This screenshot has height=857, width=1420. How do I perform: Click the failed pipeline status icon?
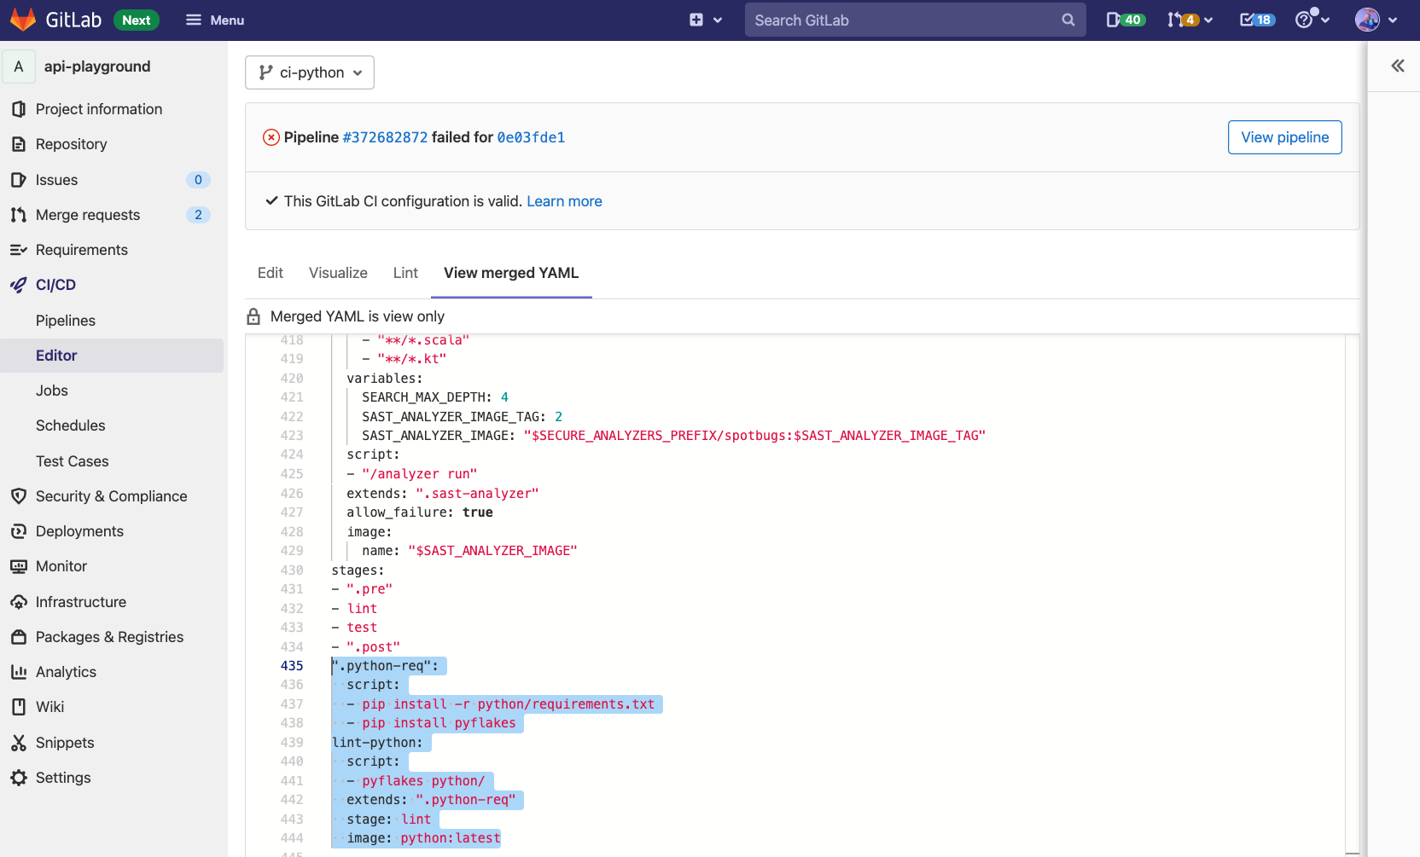[271, 137]
